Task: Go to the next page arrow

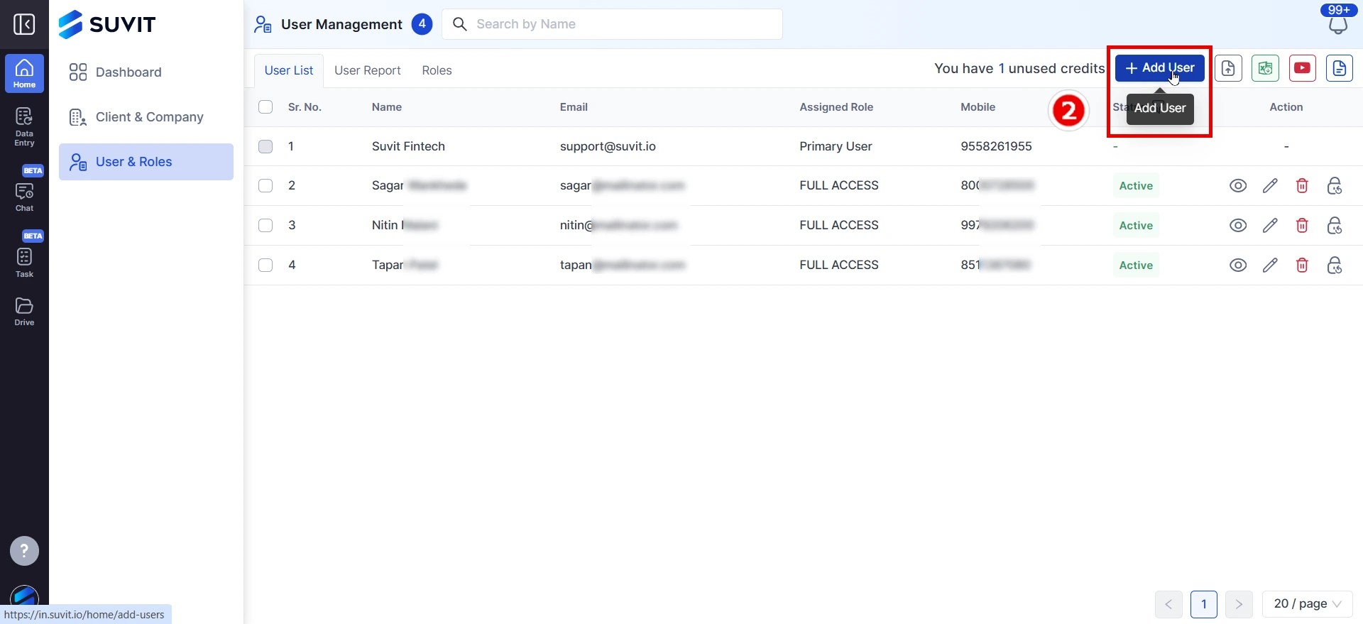Action: 1239,605
